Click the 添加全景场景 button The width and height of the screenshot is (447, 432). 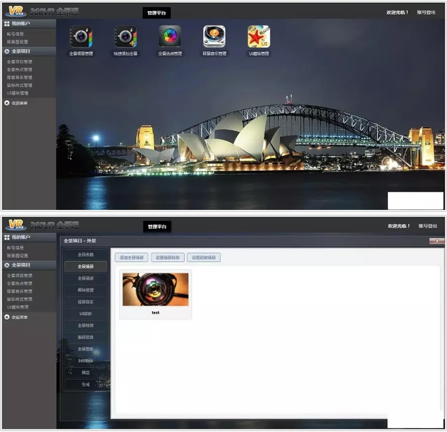[x=131, y=258]
